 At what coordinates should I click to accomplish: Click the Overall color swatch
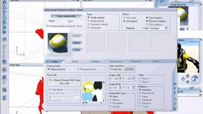click(129, 69)
